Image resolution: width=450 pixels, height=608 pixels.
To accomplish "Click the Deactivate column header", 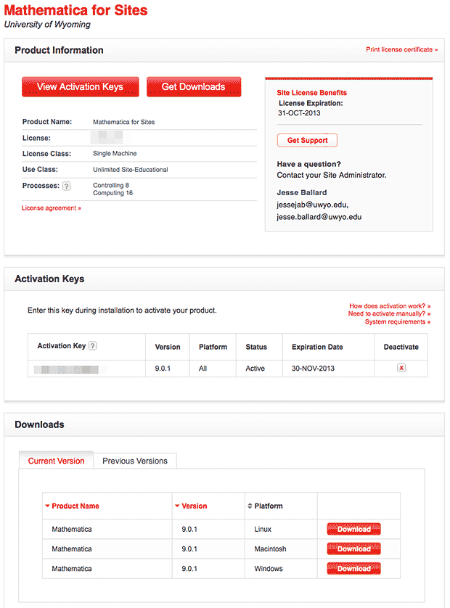I will pyautogui.click(x=401, y=347).
